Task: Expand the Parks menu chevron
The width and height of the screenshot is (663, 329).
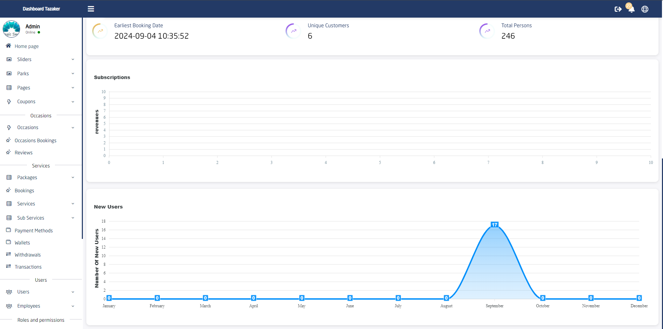Action: point(73,74)
